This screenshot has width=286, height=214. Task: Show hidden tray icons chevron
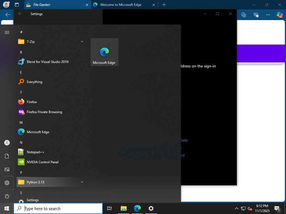236,208
